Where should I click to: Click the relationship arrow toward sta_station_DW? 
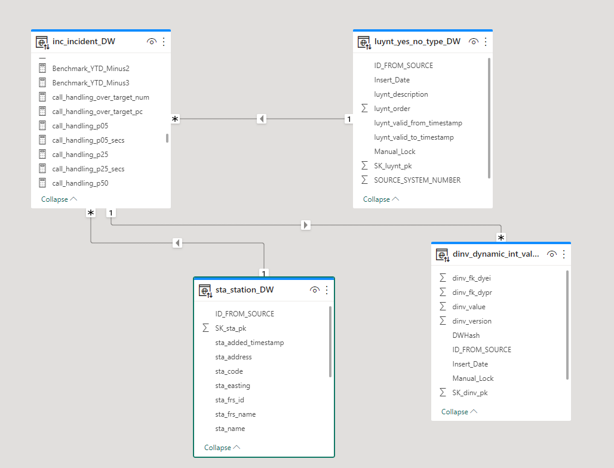tap(177, 243)
